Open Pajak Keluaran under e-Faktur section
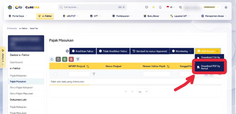The height and width of the screenshot is (114, 236). (18, 75)
